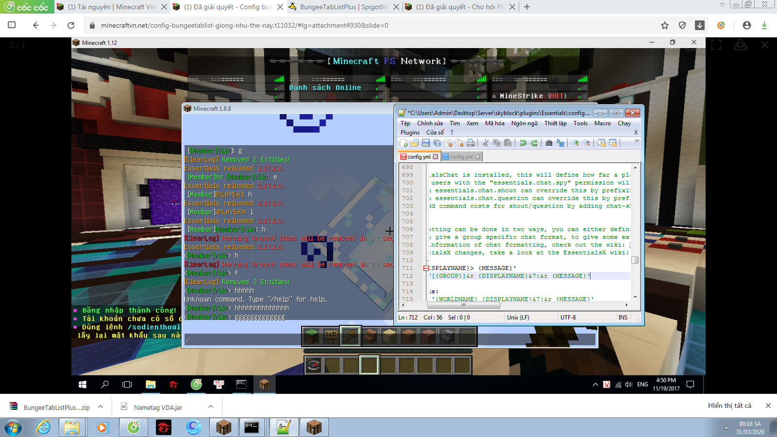This screenshot has height=437, width=777.
Task: View the lightbox image in fullscreen
Action: 716,45
